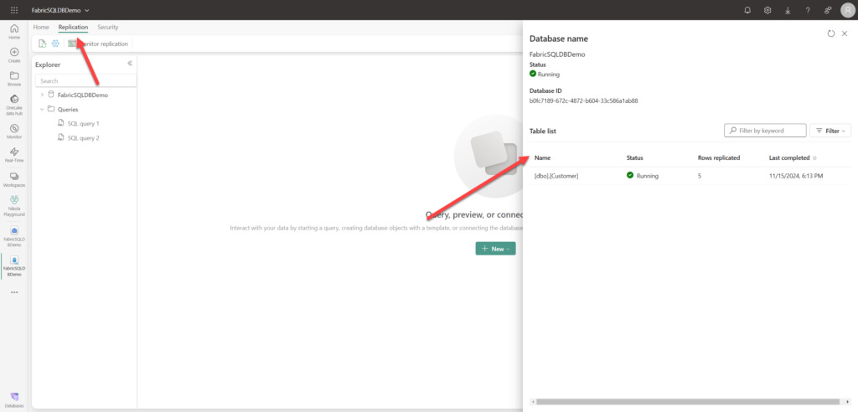This screenshot has height=412, width=858.
Task: Open Browse in the left rail
Action: click(14, 79)
